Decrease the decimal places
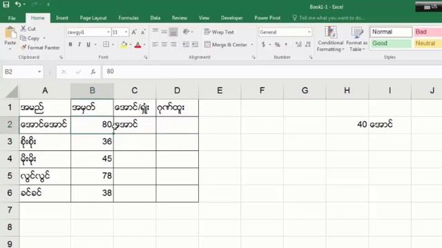 308,44
